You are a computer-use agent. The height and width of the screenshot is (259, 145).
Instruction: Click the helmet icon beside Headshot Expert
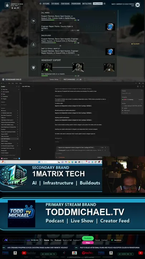click(33, 67)
